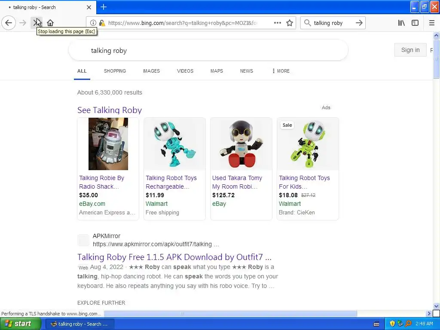Click the apkmirror.com URL text
The height and width of the screenshot is (330, 440).
tap(156, 244)
